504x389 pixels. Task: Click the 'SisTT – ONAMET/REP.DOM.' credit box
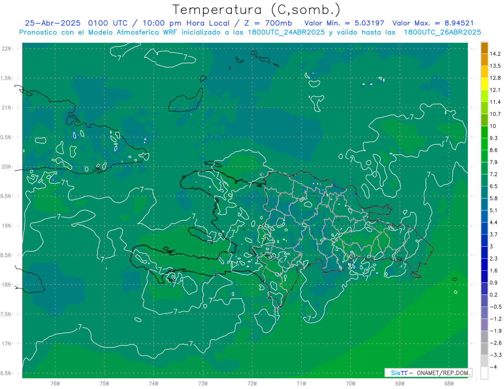pos(428,373)
